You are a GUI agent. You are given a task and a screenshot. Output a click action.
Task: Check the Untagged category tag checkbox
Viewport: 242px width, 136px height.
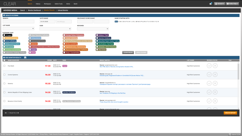pos(4,35)
